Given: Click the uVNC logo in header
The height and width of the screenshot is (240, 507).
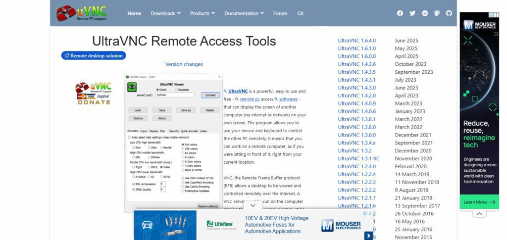Looking at the screenshot, I should click(82, 13).
